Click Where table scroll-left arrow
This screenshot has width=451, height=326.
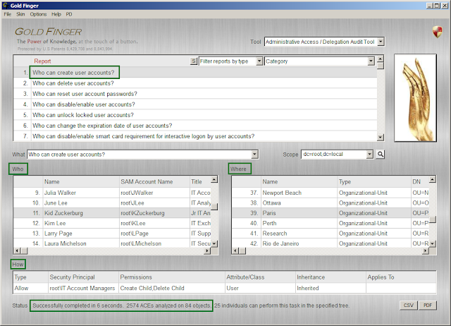point(235,250)
